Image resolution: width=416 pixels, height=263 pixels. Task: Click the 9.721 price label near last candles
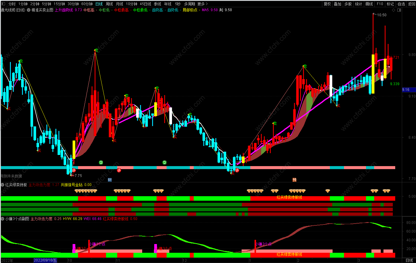click(x=394, y=57)
